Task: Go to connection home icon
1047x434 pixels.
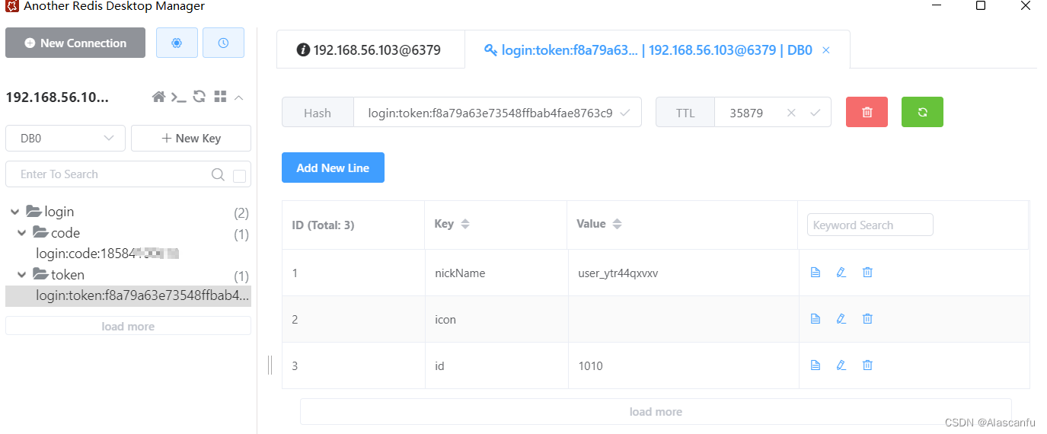Action: [x=158, y=97]
